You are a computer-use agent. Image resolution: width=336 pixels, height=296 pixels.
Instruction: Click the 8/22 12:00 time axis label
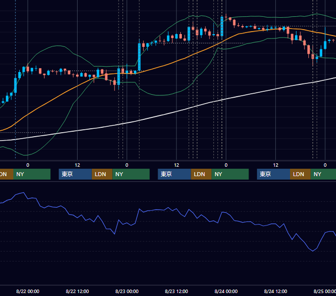(77, 291)
